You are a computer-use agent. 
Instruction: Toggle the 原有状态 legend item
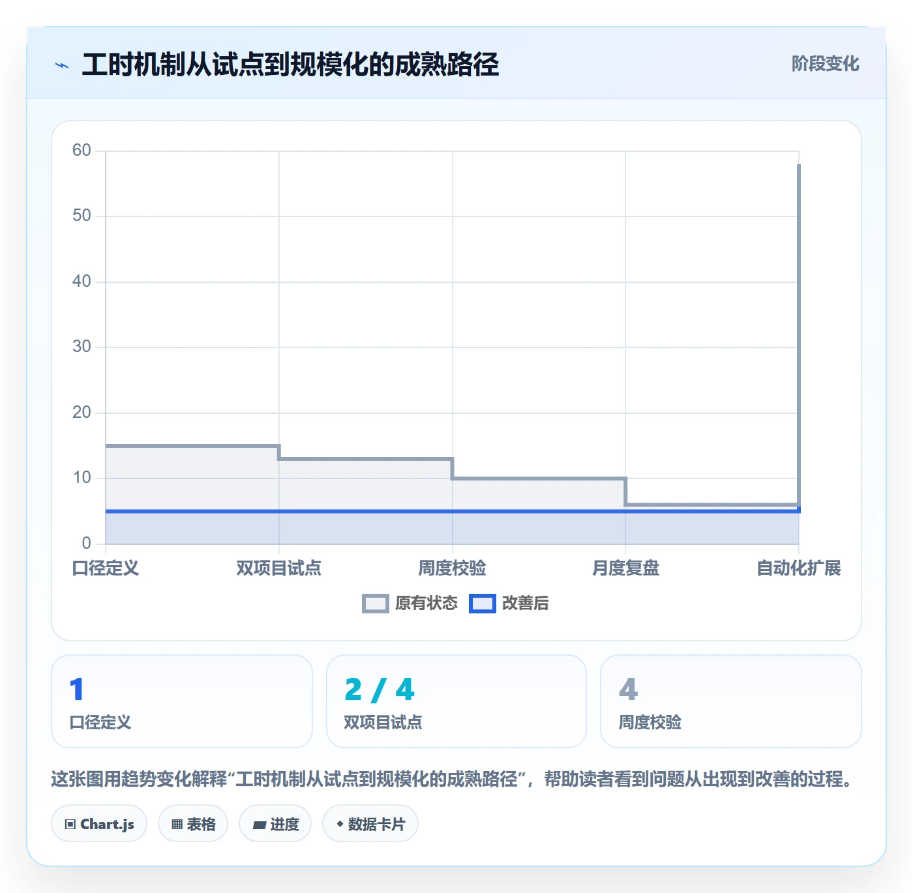tap(410, 604)
